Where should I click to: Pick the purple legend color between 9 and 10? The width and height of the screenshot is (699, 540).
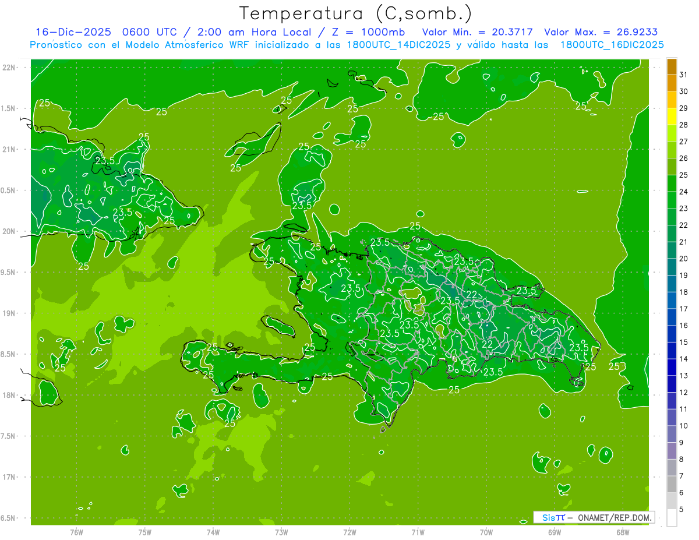(672, 434)
